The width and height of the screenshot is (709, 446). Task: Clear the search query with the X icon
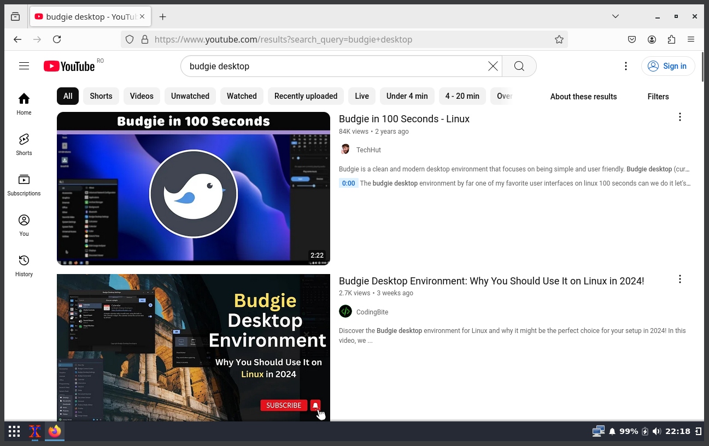[493, 66]
